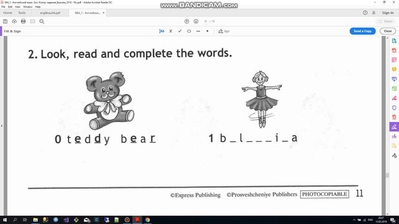This screenshot has width=399, height=224.
Task: Select the crossmark X tool
Action: pyautogui.click(x=171, y=31)
